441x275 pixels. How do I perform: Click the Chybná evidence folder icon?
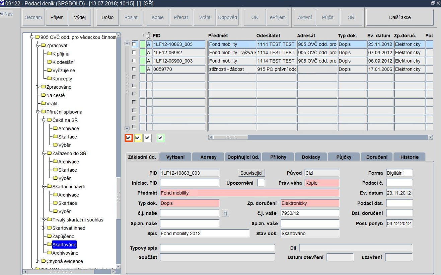click(x=43, y=261)
